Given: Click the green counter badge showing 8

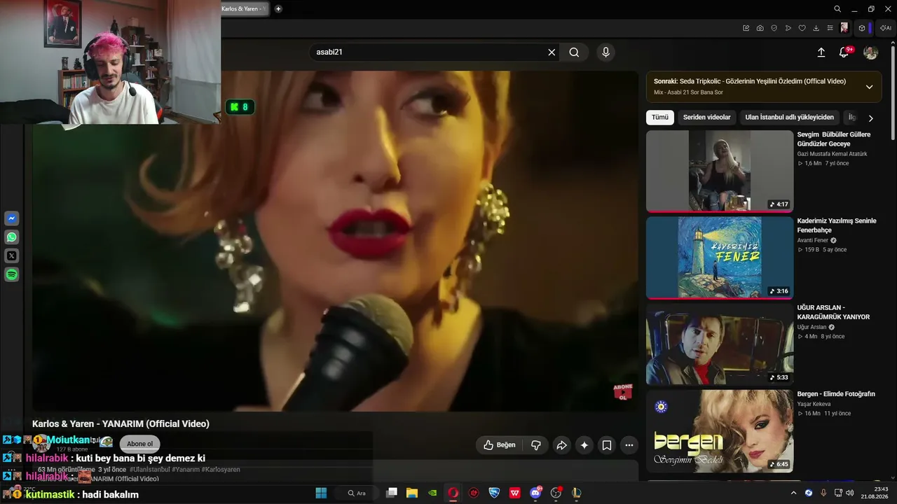Looking at the screenshot, I should coord(240,107).
